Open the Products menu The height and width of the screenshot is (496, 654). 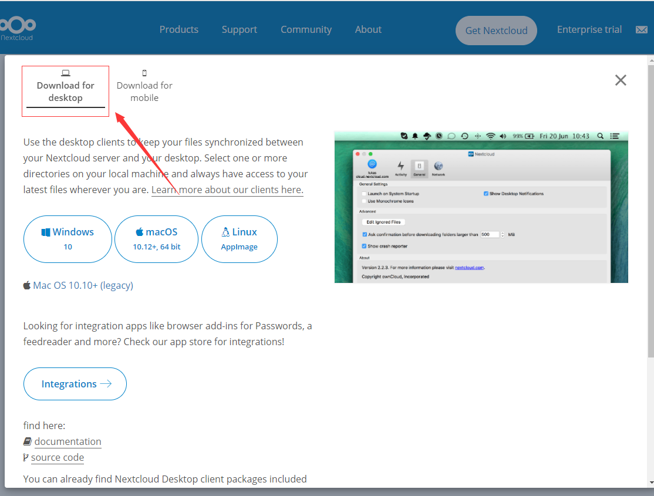(x=179, y=29)
